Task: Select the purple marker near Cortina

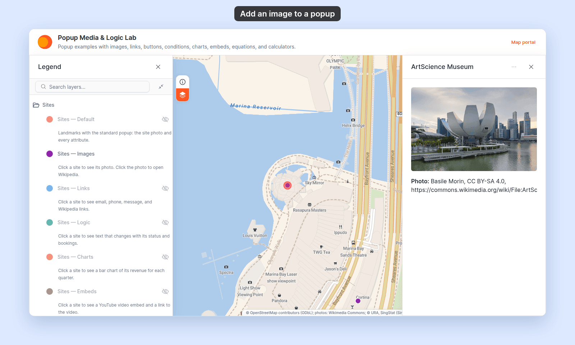Action: pyautogui.click(x=358, y=301)
